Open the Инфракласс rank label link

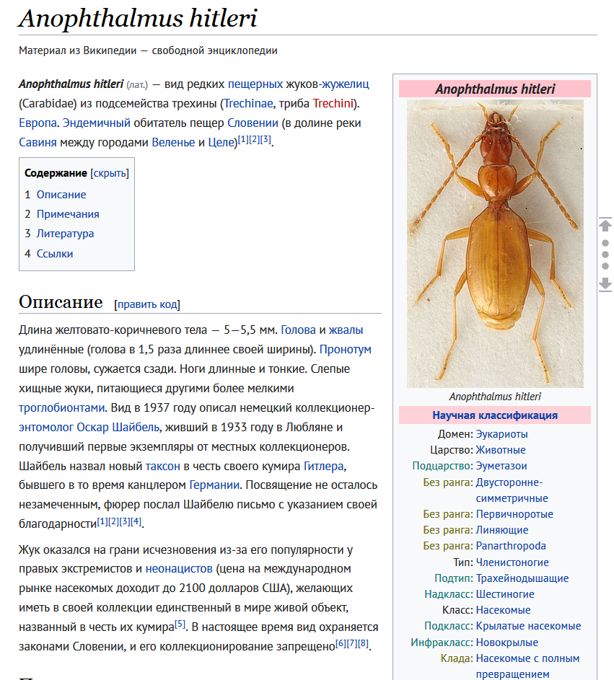pyautogui.click(x=440, y=643)
